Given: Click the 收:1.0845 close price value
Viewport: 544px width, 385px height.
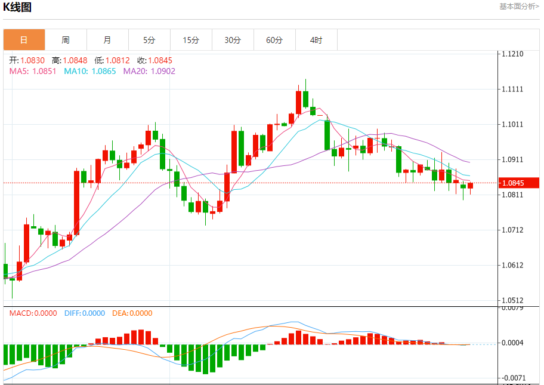Looking at the screenshot, I should point(154,60).
